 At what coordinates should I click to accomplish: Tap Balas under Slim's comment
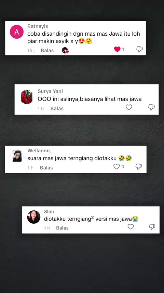pyautogui.click(x=63, y=228)
